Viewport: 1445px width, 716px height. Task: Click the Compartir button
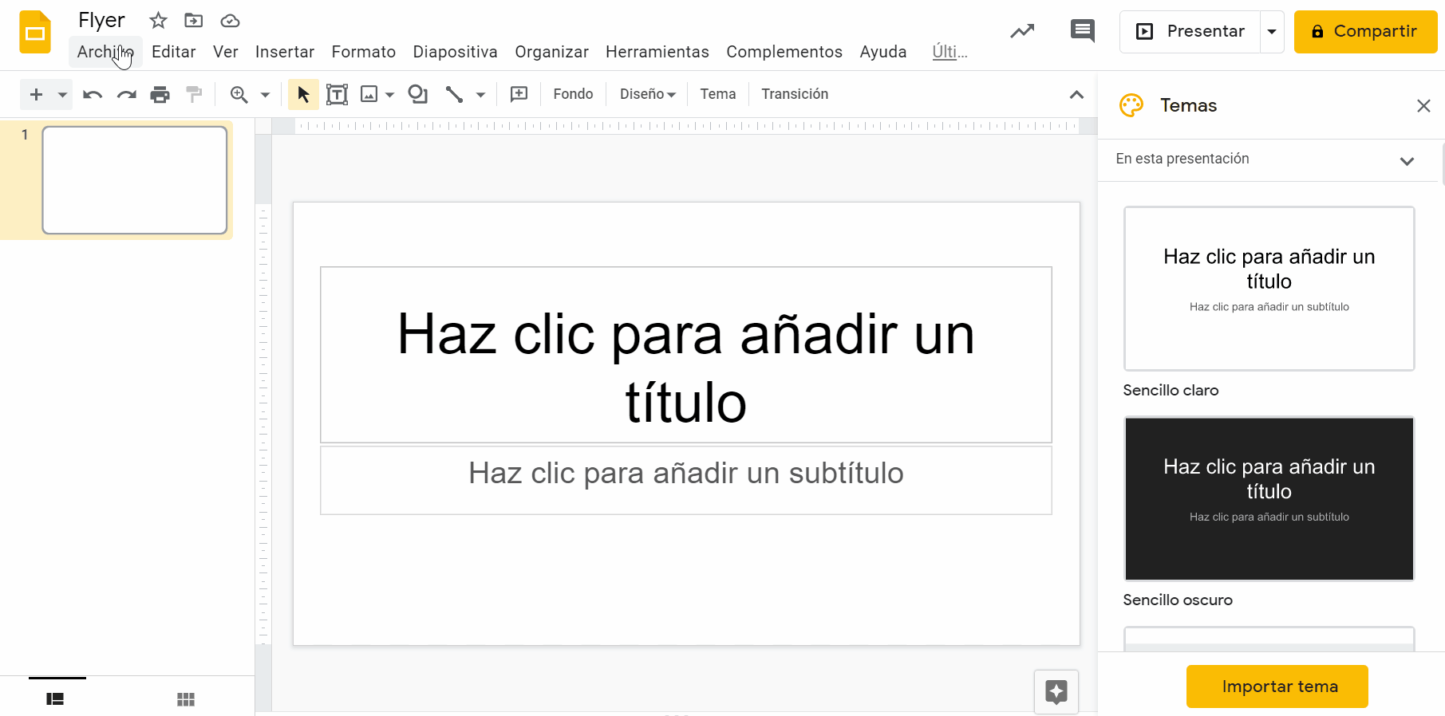click(x=1365, y=32)
